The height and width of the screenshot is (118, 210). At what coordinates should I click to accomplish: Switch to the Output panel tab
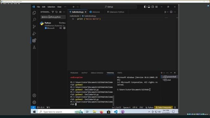pyautogui.click(x=84, y=73)
